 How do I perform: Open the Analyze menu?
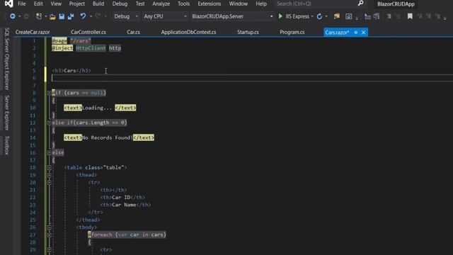coord(161,4)
